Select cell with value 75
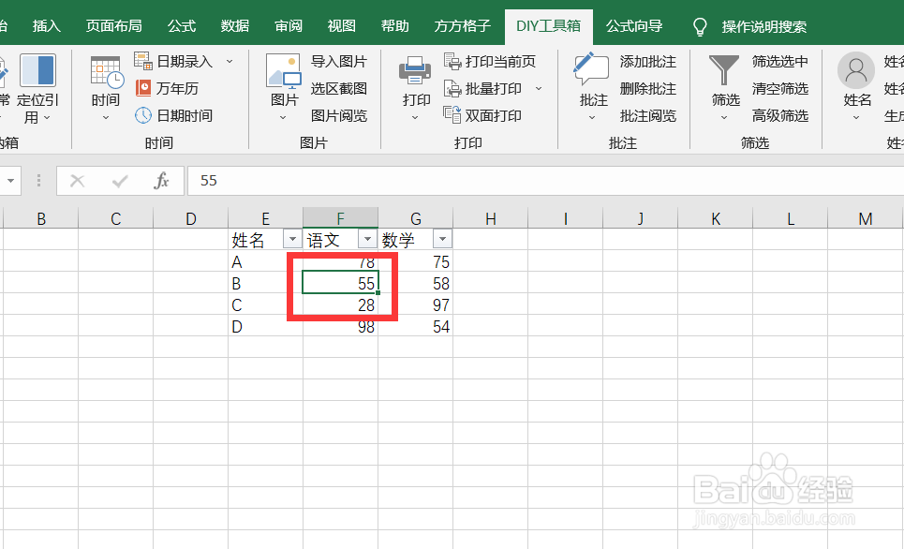Viewport: 904px width, 549px height. click(x=416, y=261)
